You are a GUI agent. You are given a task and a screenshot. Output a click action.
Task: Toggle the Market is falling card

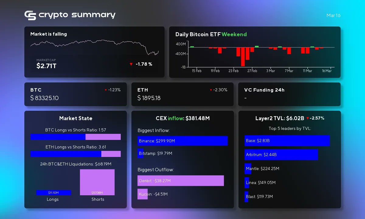coord(94,52)
